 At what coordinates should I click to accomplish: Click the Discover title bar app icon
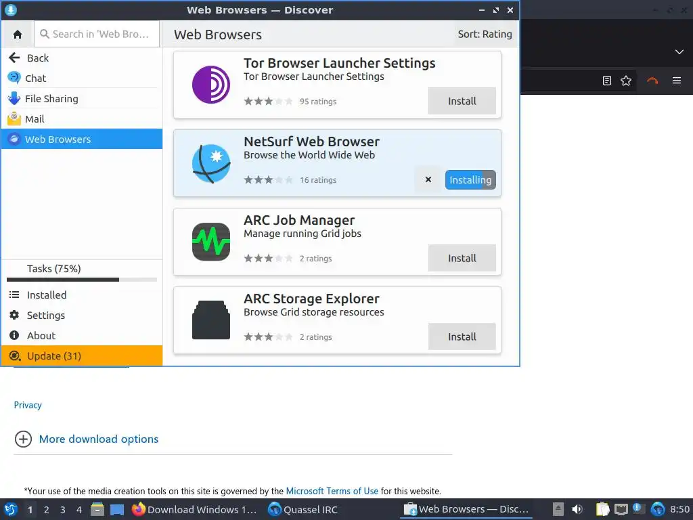11,9
